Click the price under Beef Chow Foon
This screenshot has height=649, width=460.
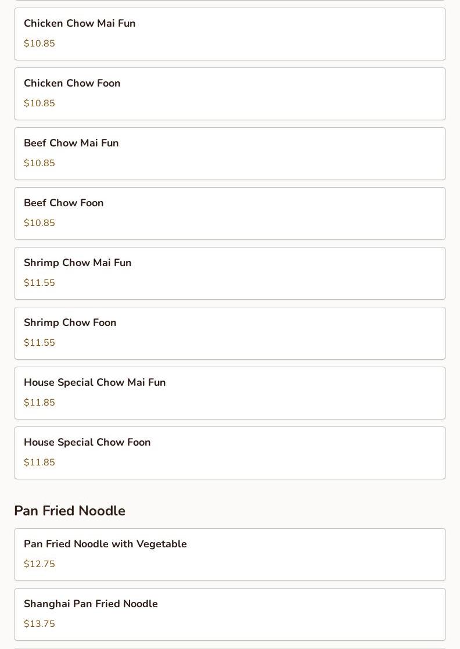pos(39,223)
